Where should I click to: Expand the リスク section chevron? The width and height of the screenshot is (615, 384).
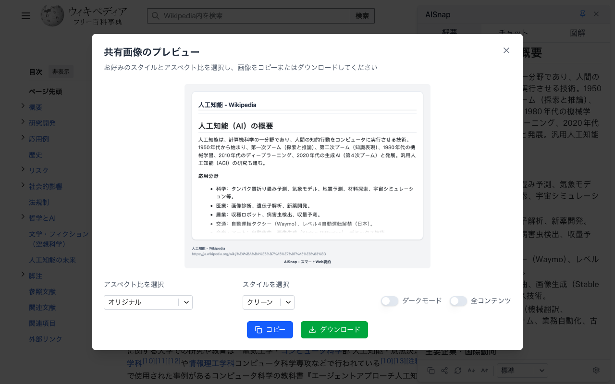click(23, 170)
